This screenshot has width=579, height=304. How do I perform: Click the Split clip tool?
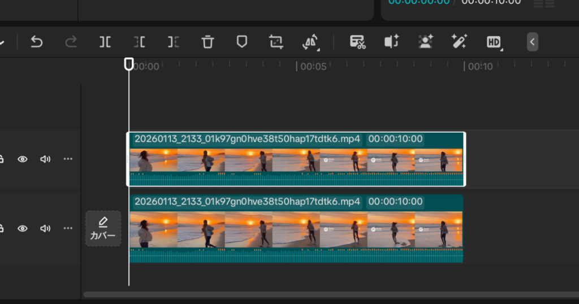pyautogui.click(x=105, y=42)
